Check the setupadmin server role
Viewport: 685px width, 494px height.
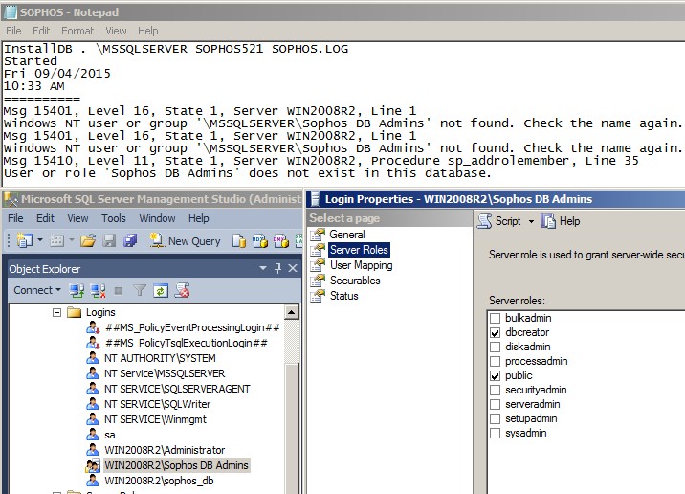point(495,418)
